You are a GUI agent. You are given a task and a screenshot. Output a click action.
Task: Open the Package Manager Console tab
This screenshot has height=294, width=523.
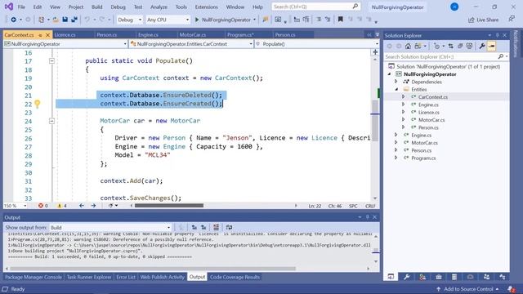(34, 277)
